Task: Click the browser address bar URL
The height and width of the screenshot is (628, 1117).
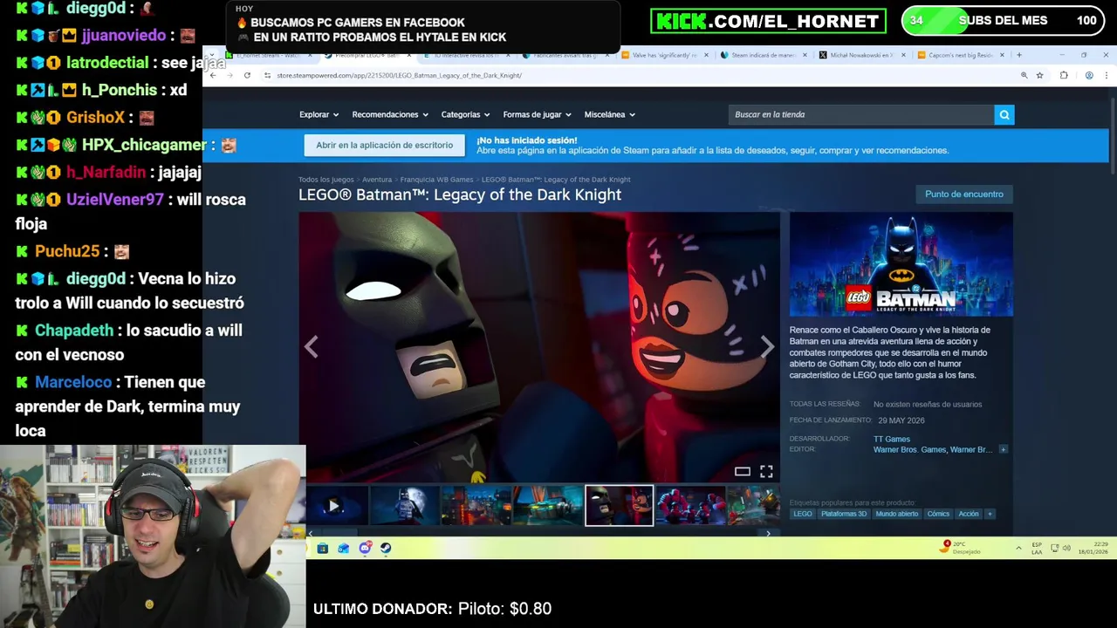Action: 399,75
